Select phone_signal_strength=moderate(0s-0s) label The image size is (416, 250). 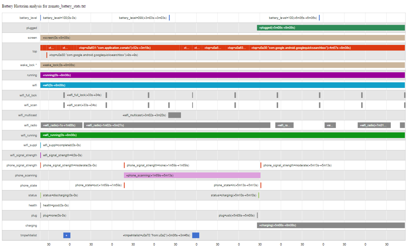click(70, 165)
